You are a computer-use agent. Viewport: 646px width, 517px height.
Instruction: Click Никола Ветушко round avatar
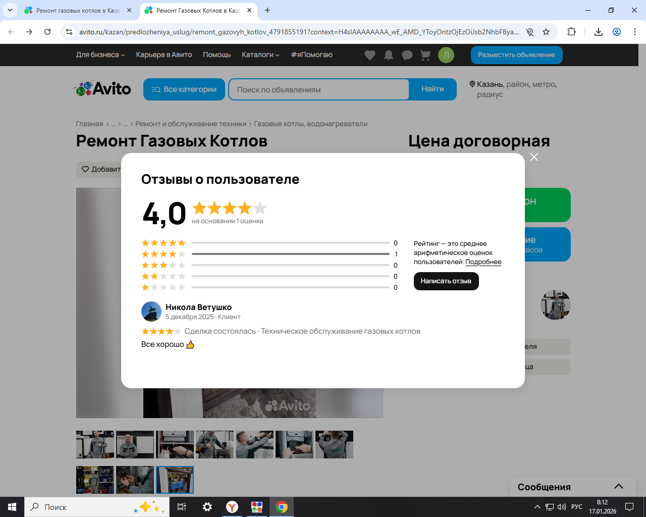(x=151, y=312)
